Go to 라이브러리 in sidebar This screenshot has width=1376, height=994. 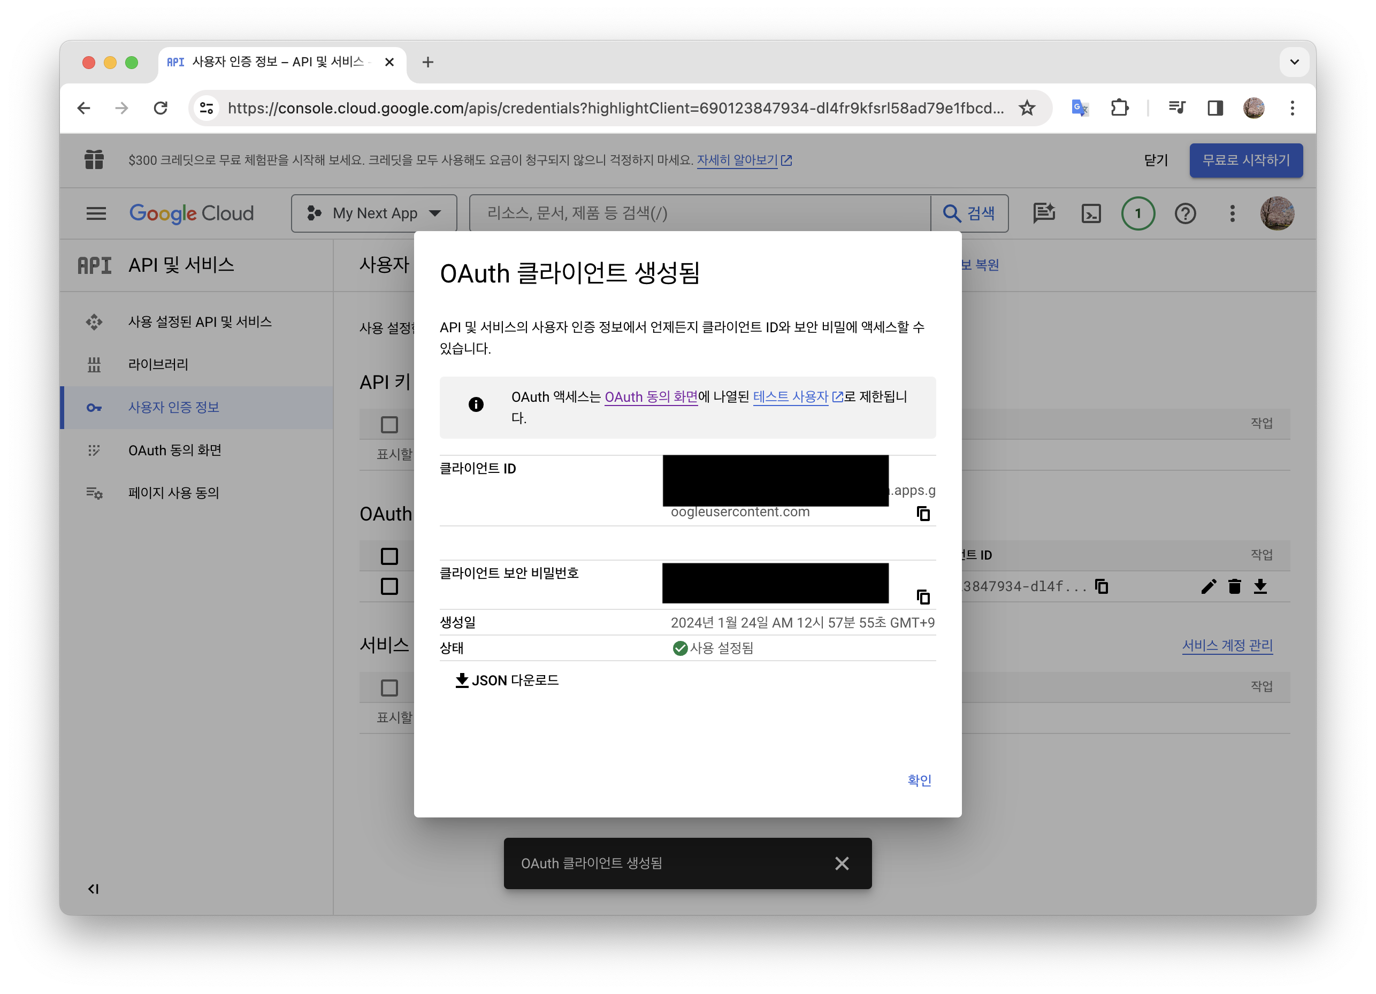pos(158,364)
